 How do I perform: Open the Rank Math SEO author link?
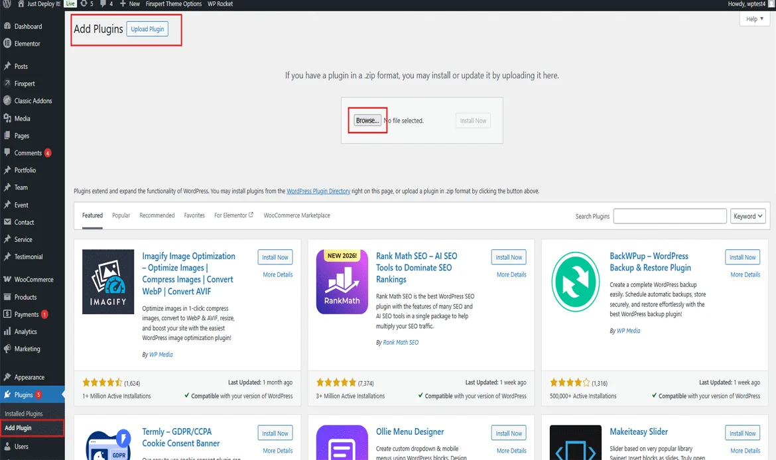tap(401, 342)
